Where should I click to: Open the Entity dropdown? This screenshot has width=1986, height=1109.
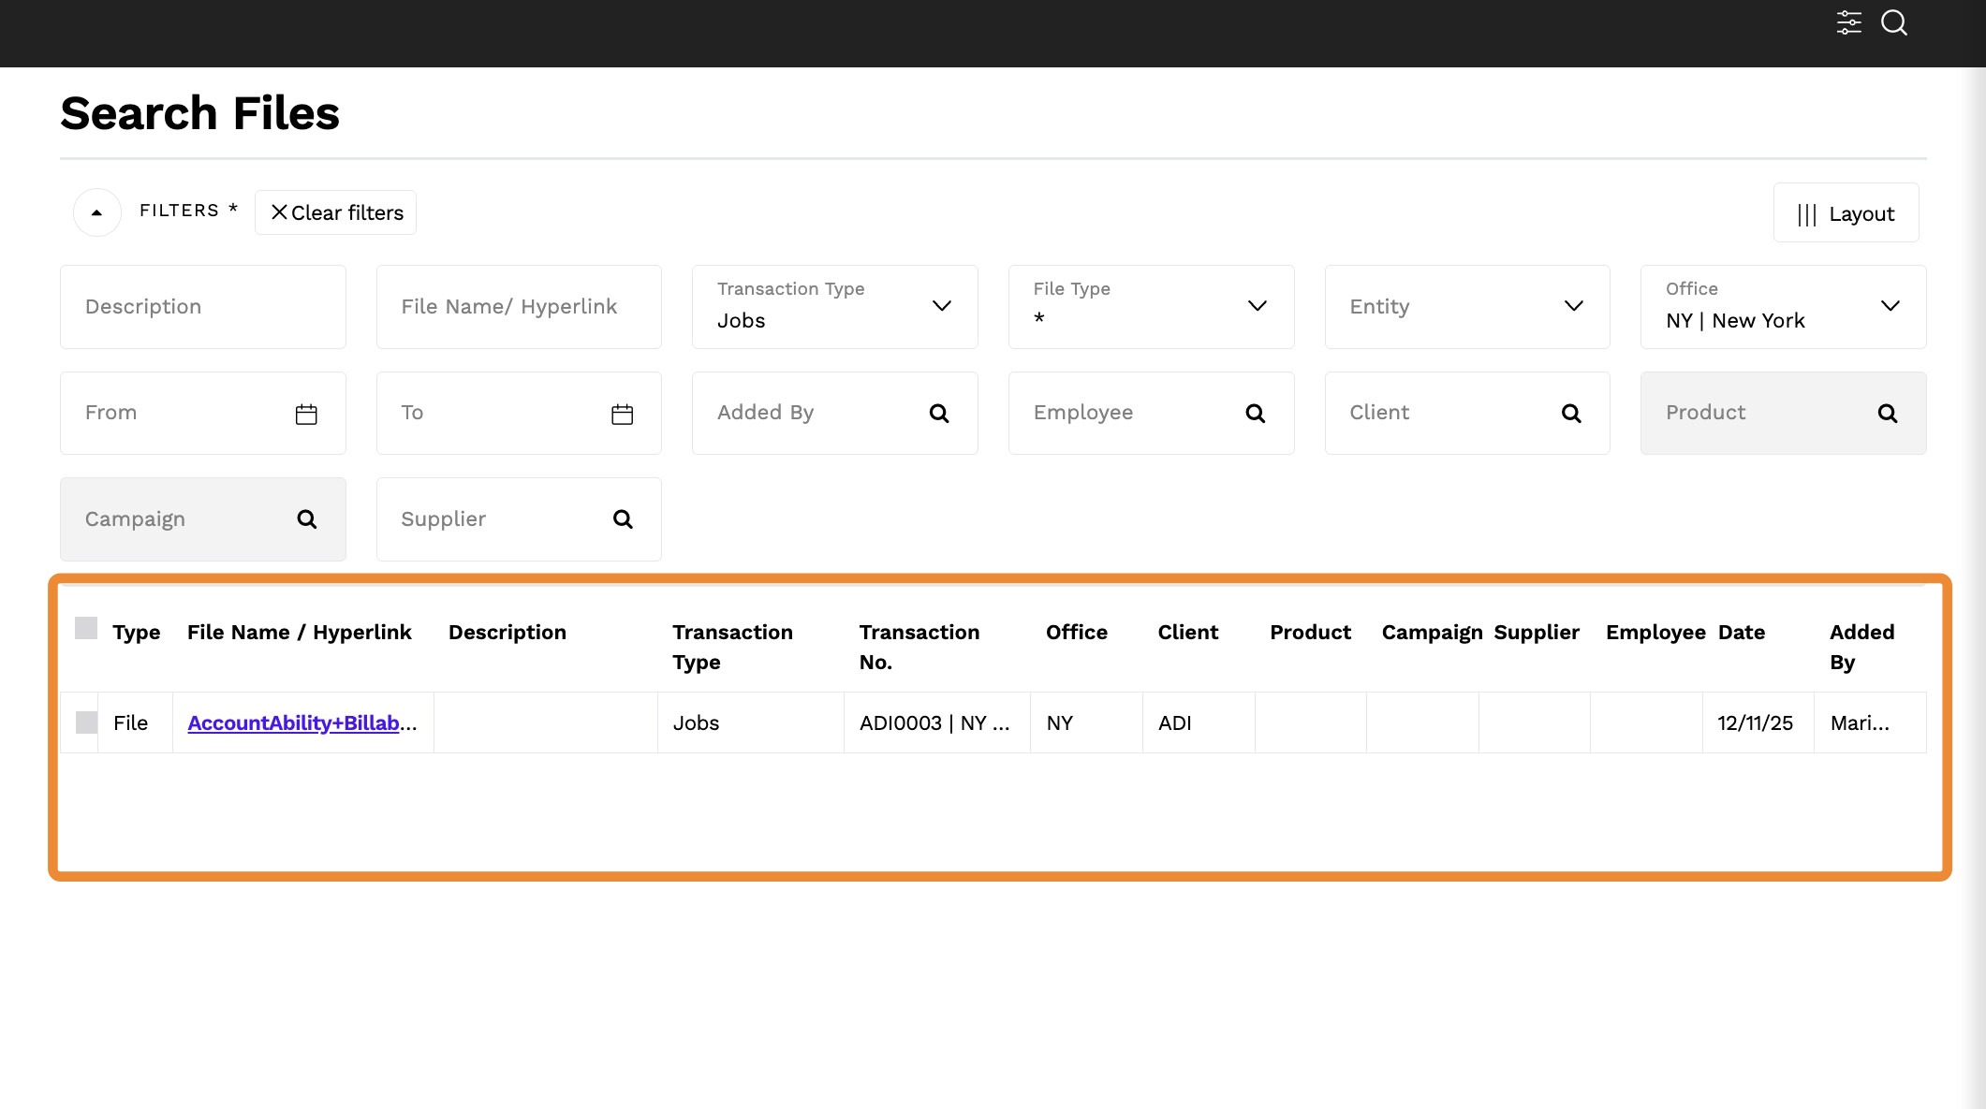[1574, 306]
